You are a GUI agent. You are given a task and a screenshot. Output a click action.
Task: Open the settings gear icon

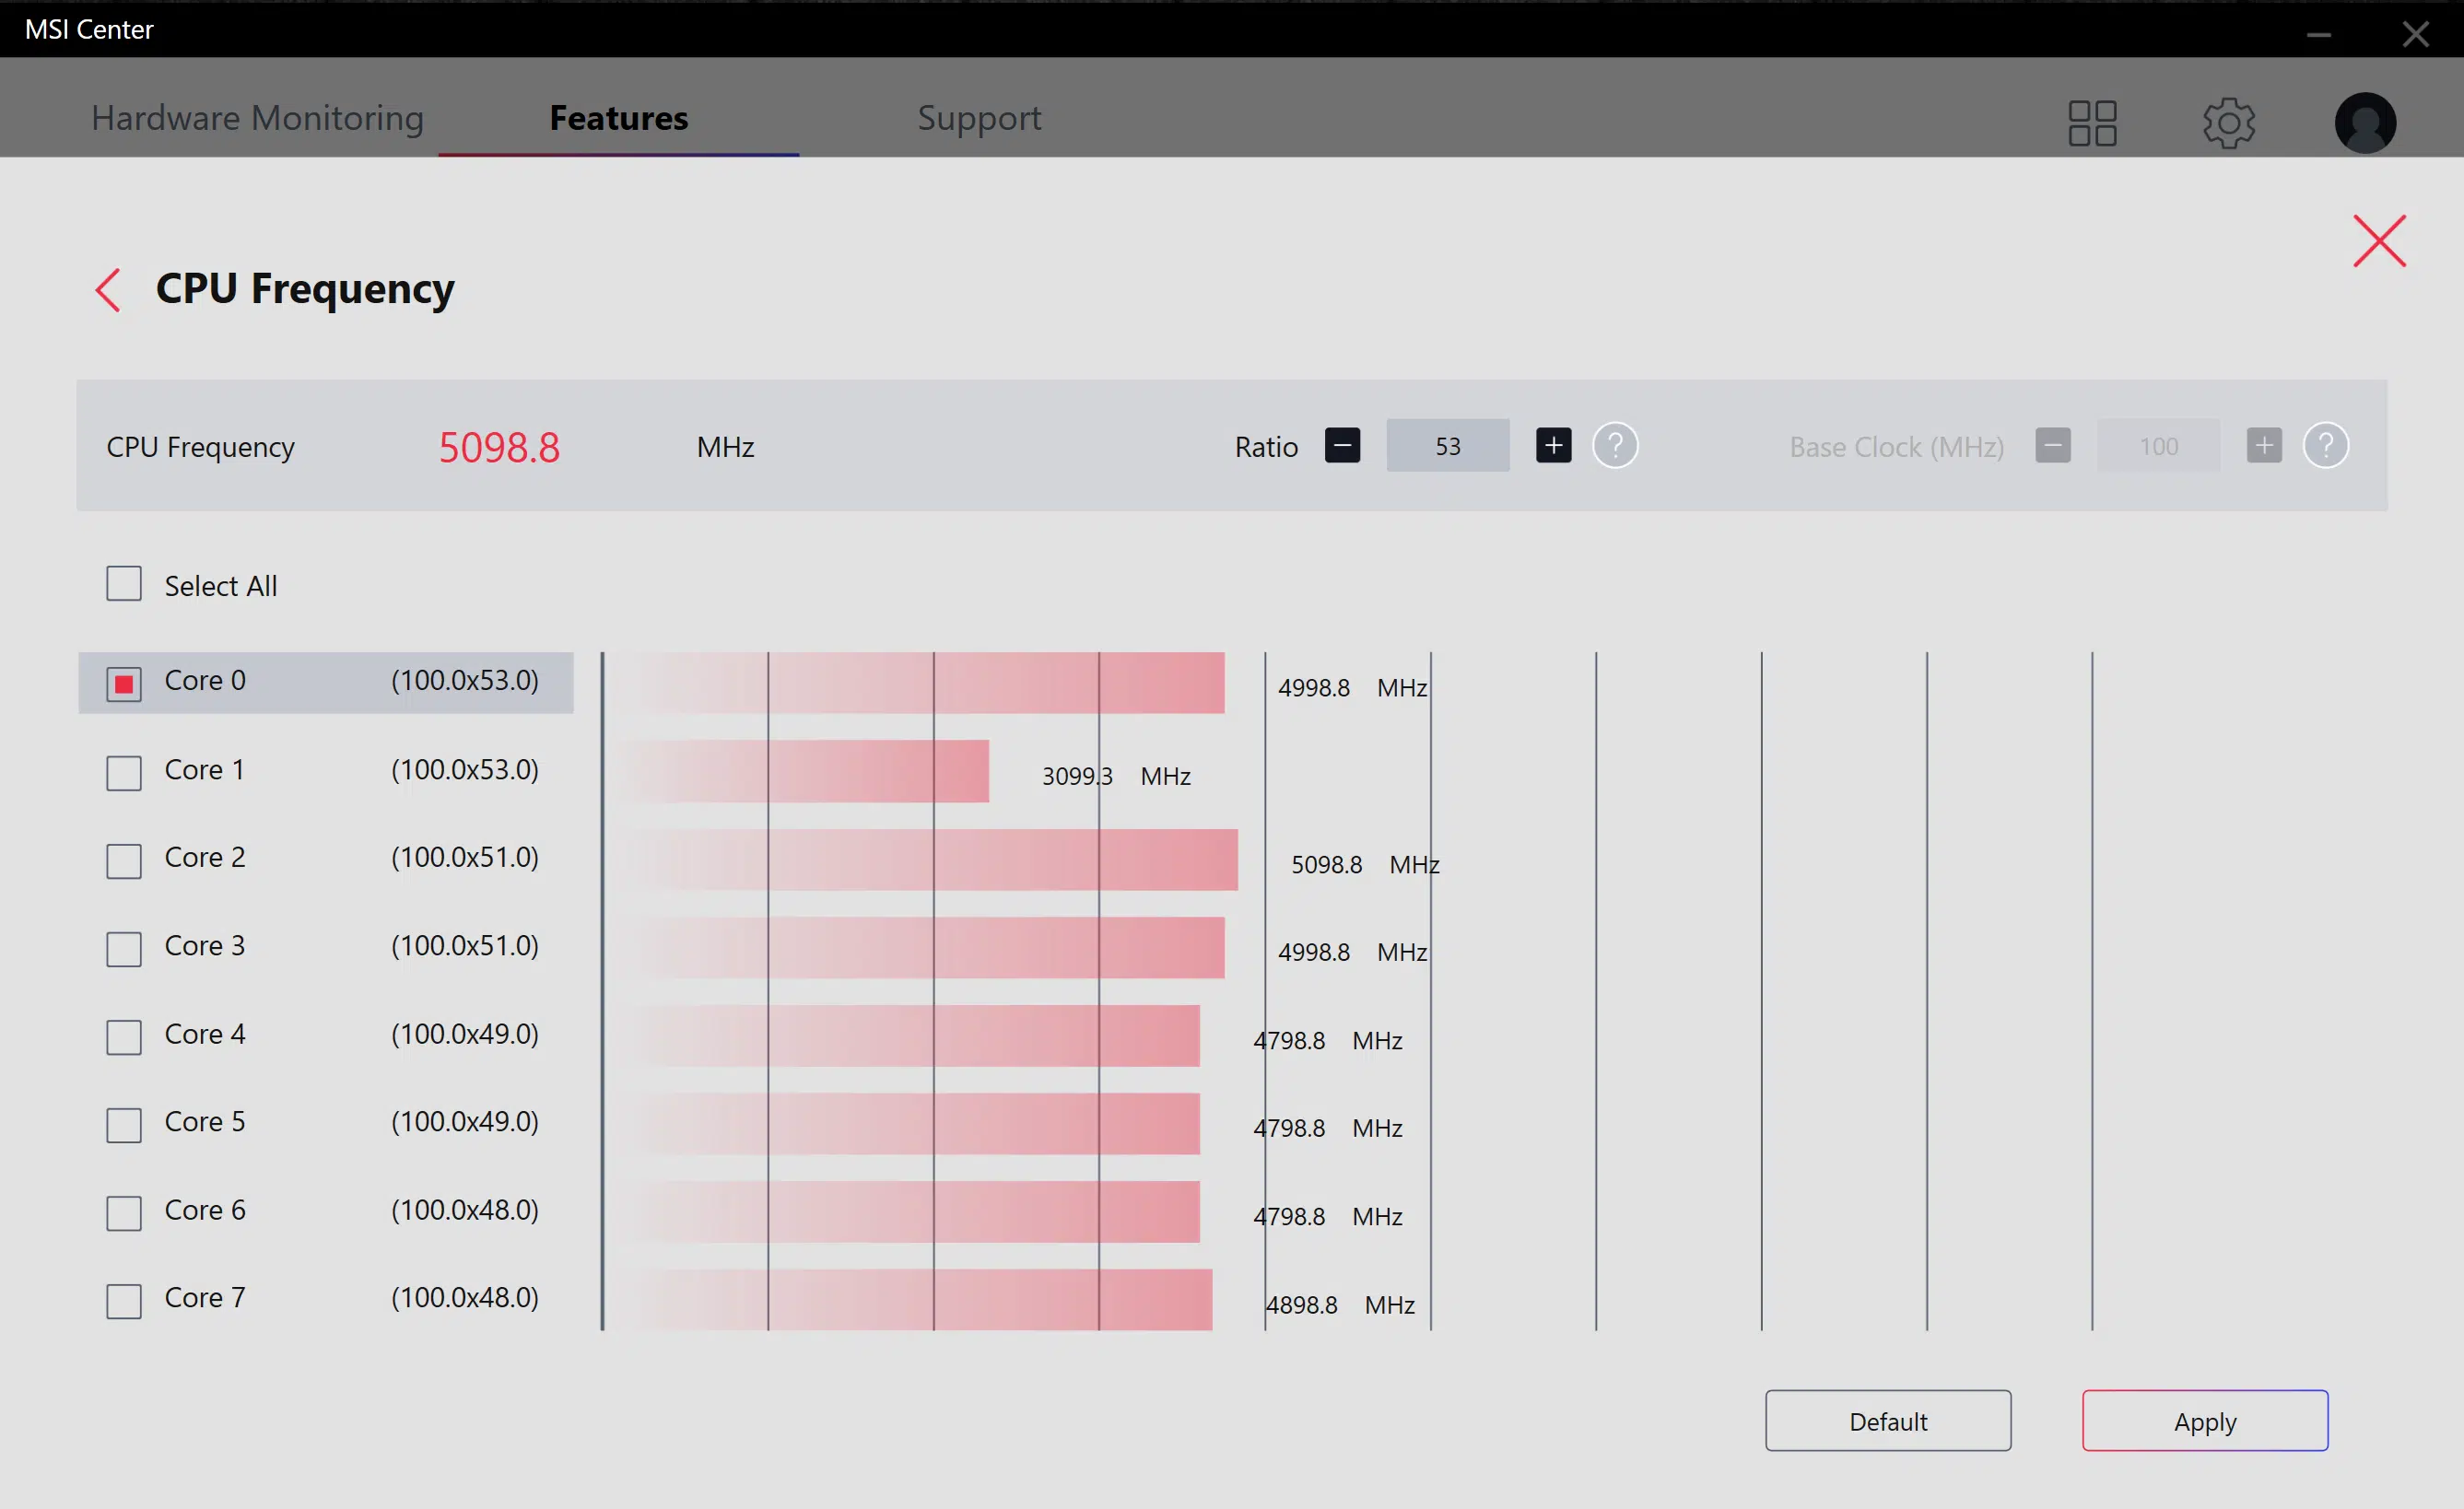tap(2229, 123)
